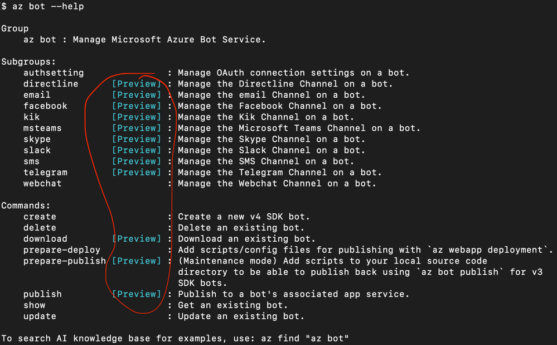
Task: Click the show command name
Action: click(x=35, y=305)
